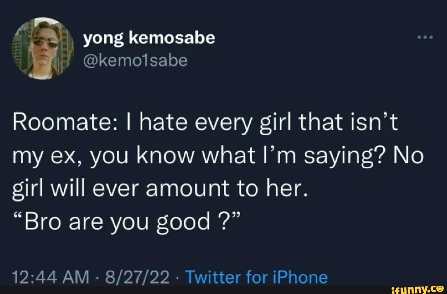Click the dark footer strip below the timestamp
Image resolution: width=447 pixels, height=294 pixels.
[166, 289]
